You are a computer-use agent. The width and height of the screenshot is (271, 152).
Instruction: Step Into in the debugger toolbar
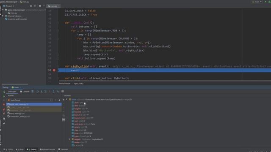(41, 92)
